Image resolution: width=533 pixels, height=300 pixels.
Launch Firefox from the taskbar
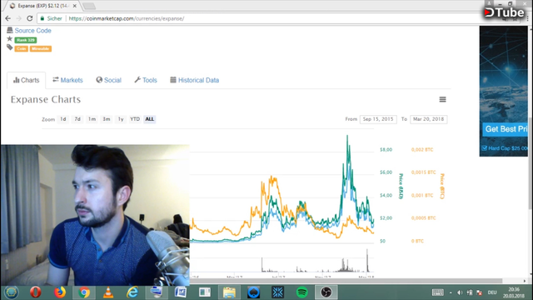click(x=60, y=292)
